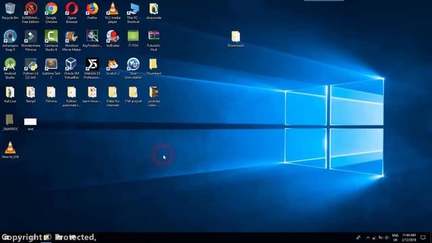The width and height of the screenshot is (432, 243).
Task: Launch Scratch 2 cat icon
Action: pos(113,67)
